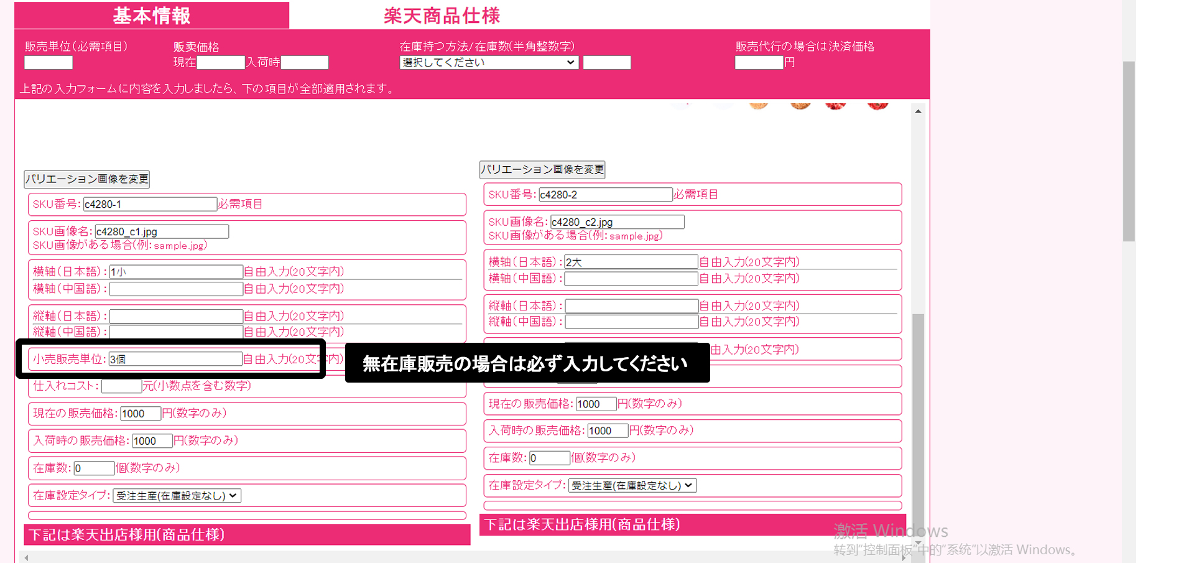Click the 販売単位 input field
Viewport: 1194px width, 563px height.
(49, 62)
